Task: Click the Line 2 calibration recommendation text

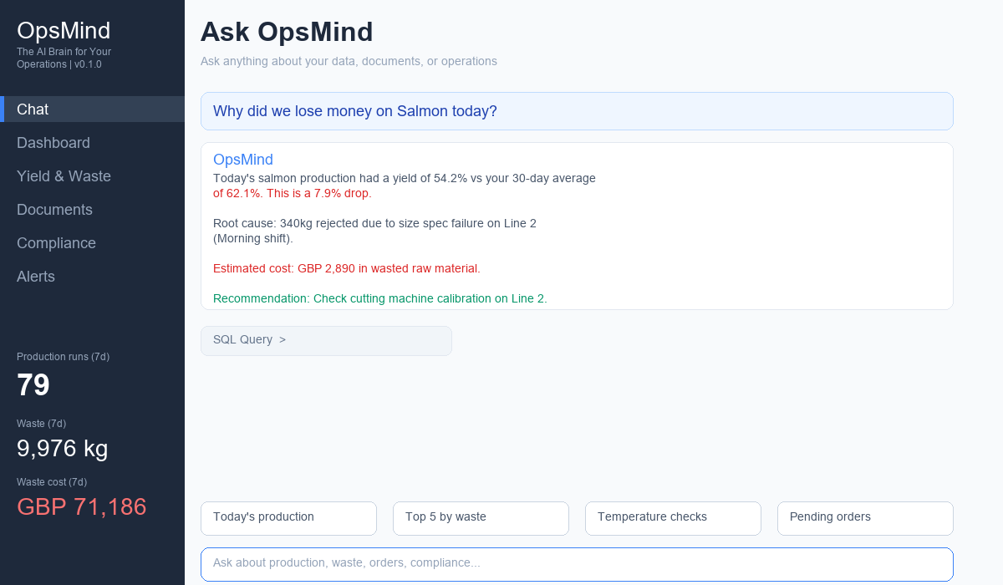Action: point(380,298)
